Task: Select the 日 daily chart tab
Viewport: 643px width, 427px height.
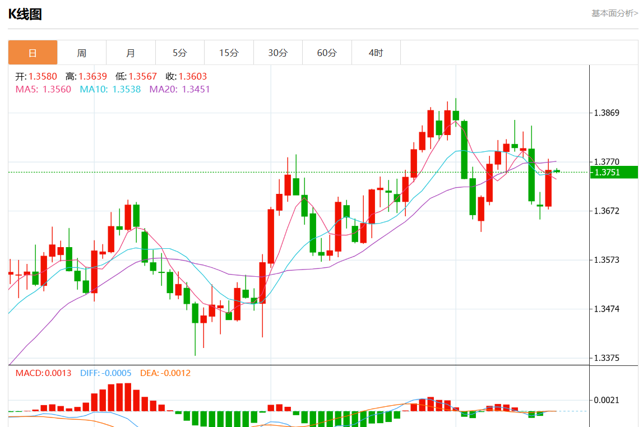Action: (33, 53)
